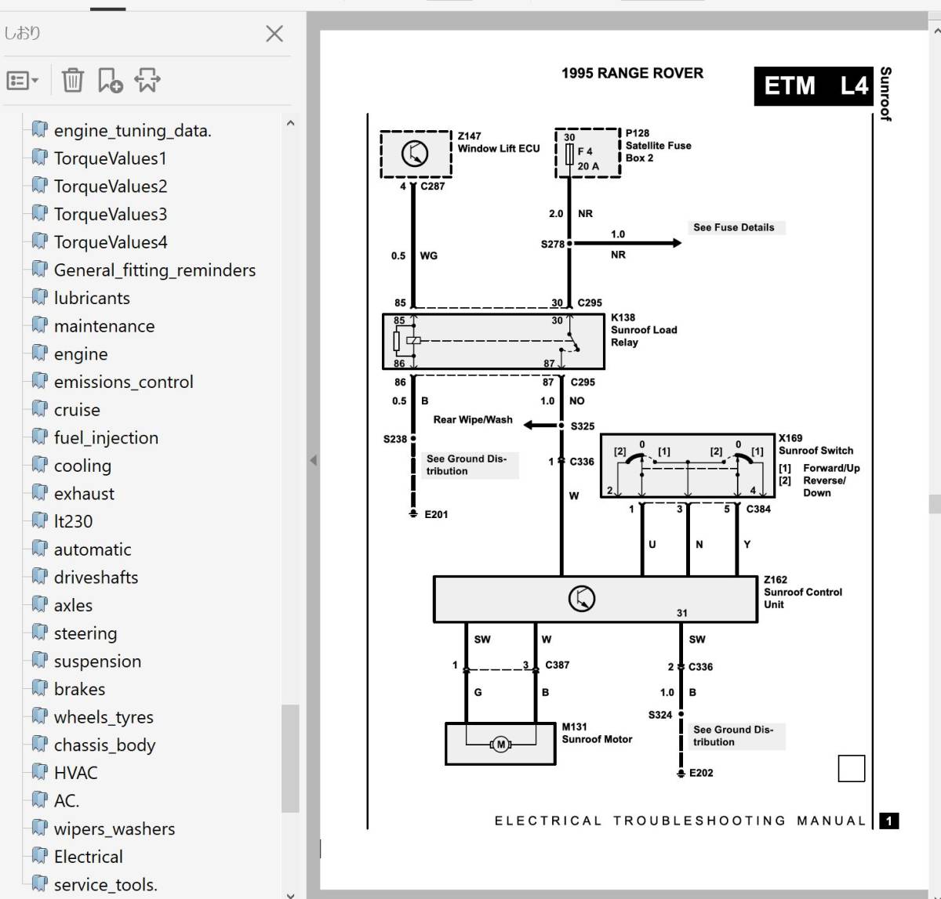Go to the lubricants bookmark
Image resolution: width=941 pixels, height=899 pixels.
pos(92,298)
